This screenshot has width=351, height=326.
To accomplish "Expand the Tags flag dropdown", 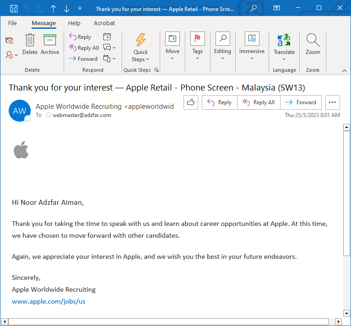I will (x=197, y=46).
